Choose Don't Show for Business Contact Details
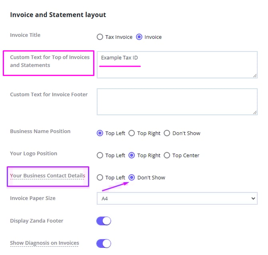This screenshot has width=268, height=255. [132, 178]
